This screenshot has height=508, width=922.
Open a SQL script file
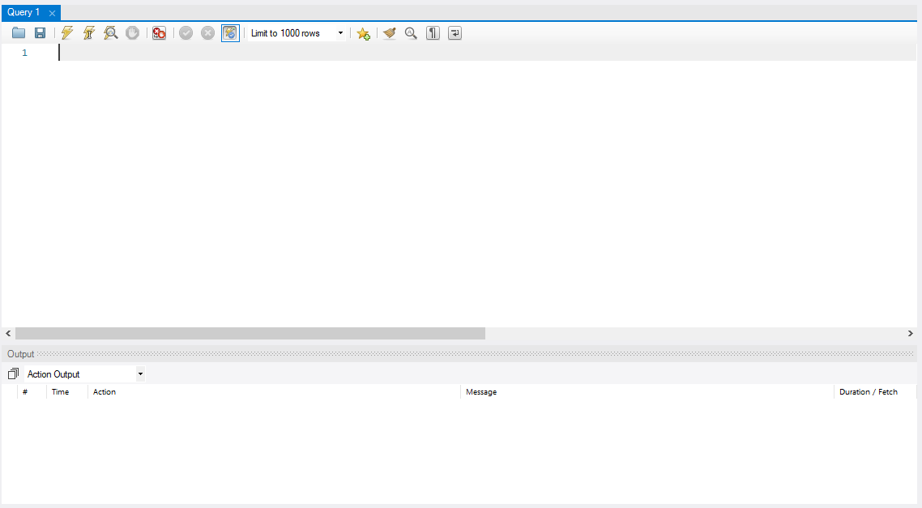[x=18, y=32]
